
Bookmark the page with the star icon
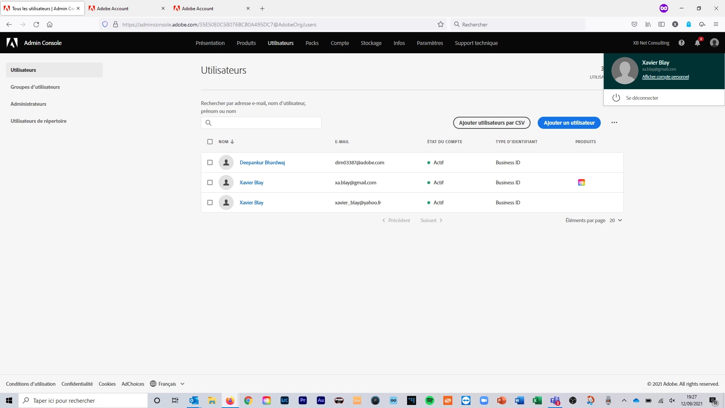click(x=440, y=25)
